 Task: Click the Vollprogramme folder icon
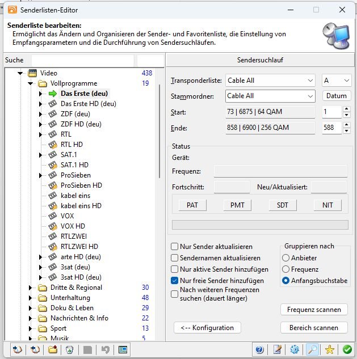click(x=43, y=83)
